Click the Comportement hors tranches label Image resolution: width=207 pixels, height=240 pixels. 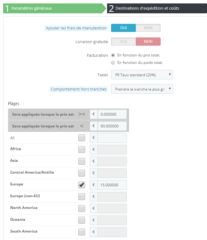pos(79,89)
